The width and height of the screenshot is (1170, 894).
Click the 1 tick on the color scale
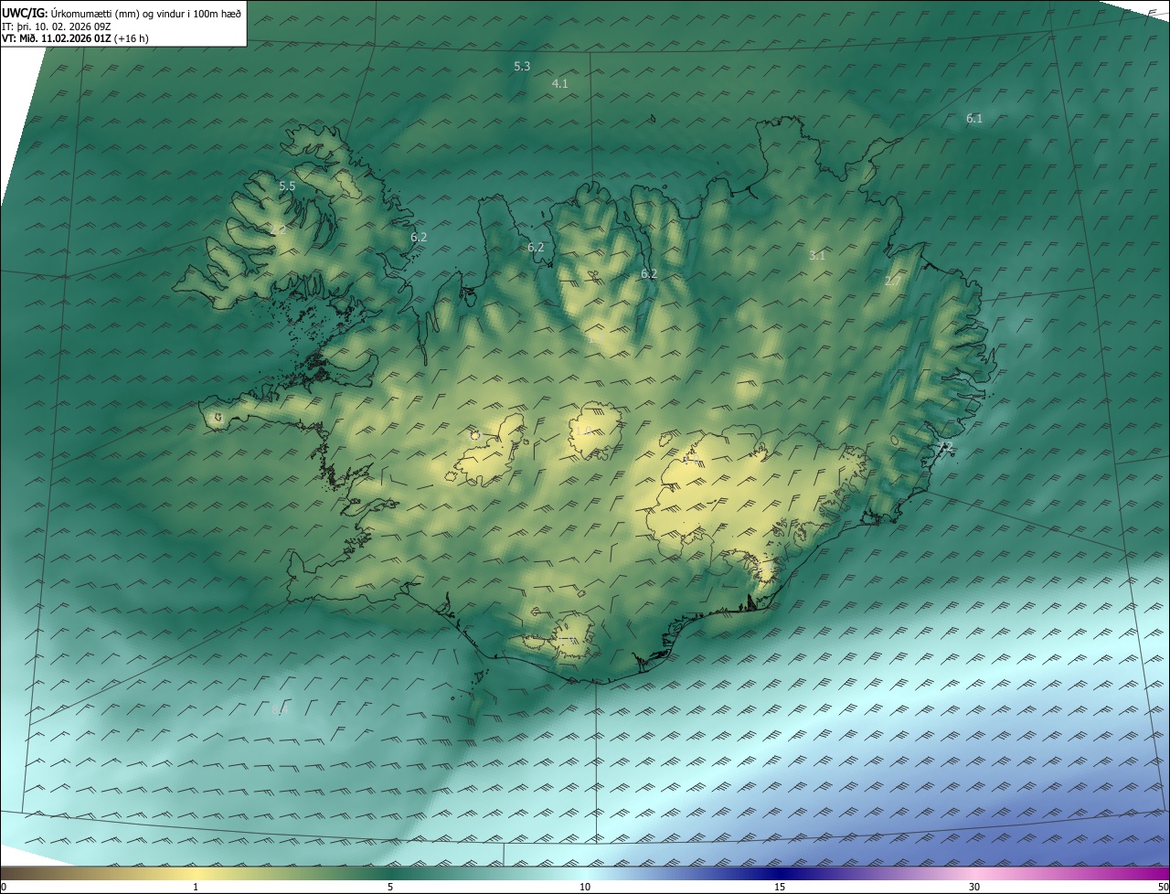pyautogui.click(x=196, y=887)
